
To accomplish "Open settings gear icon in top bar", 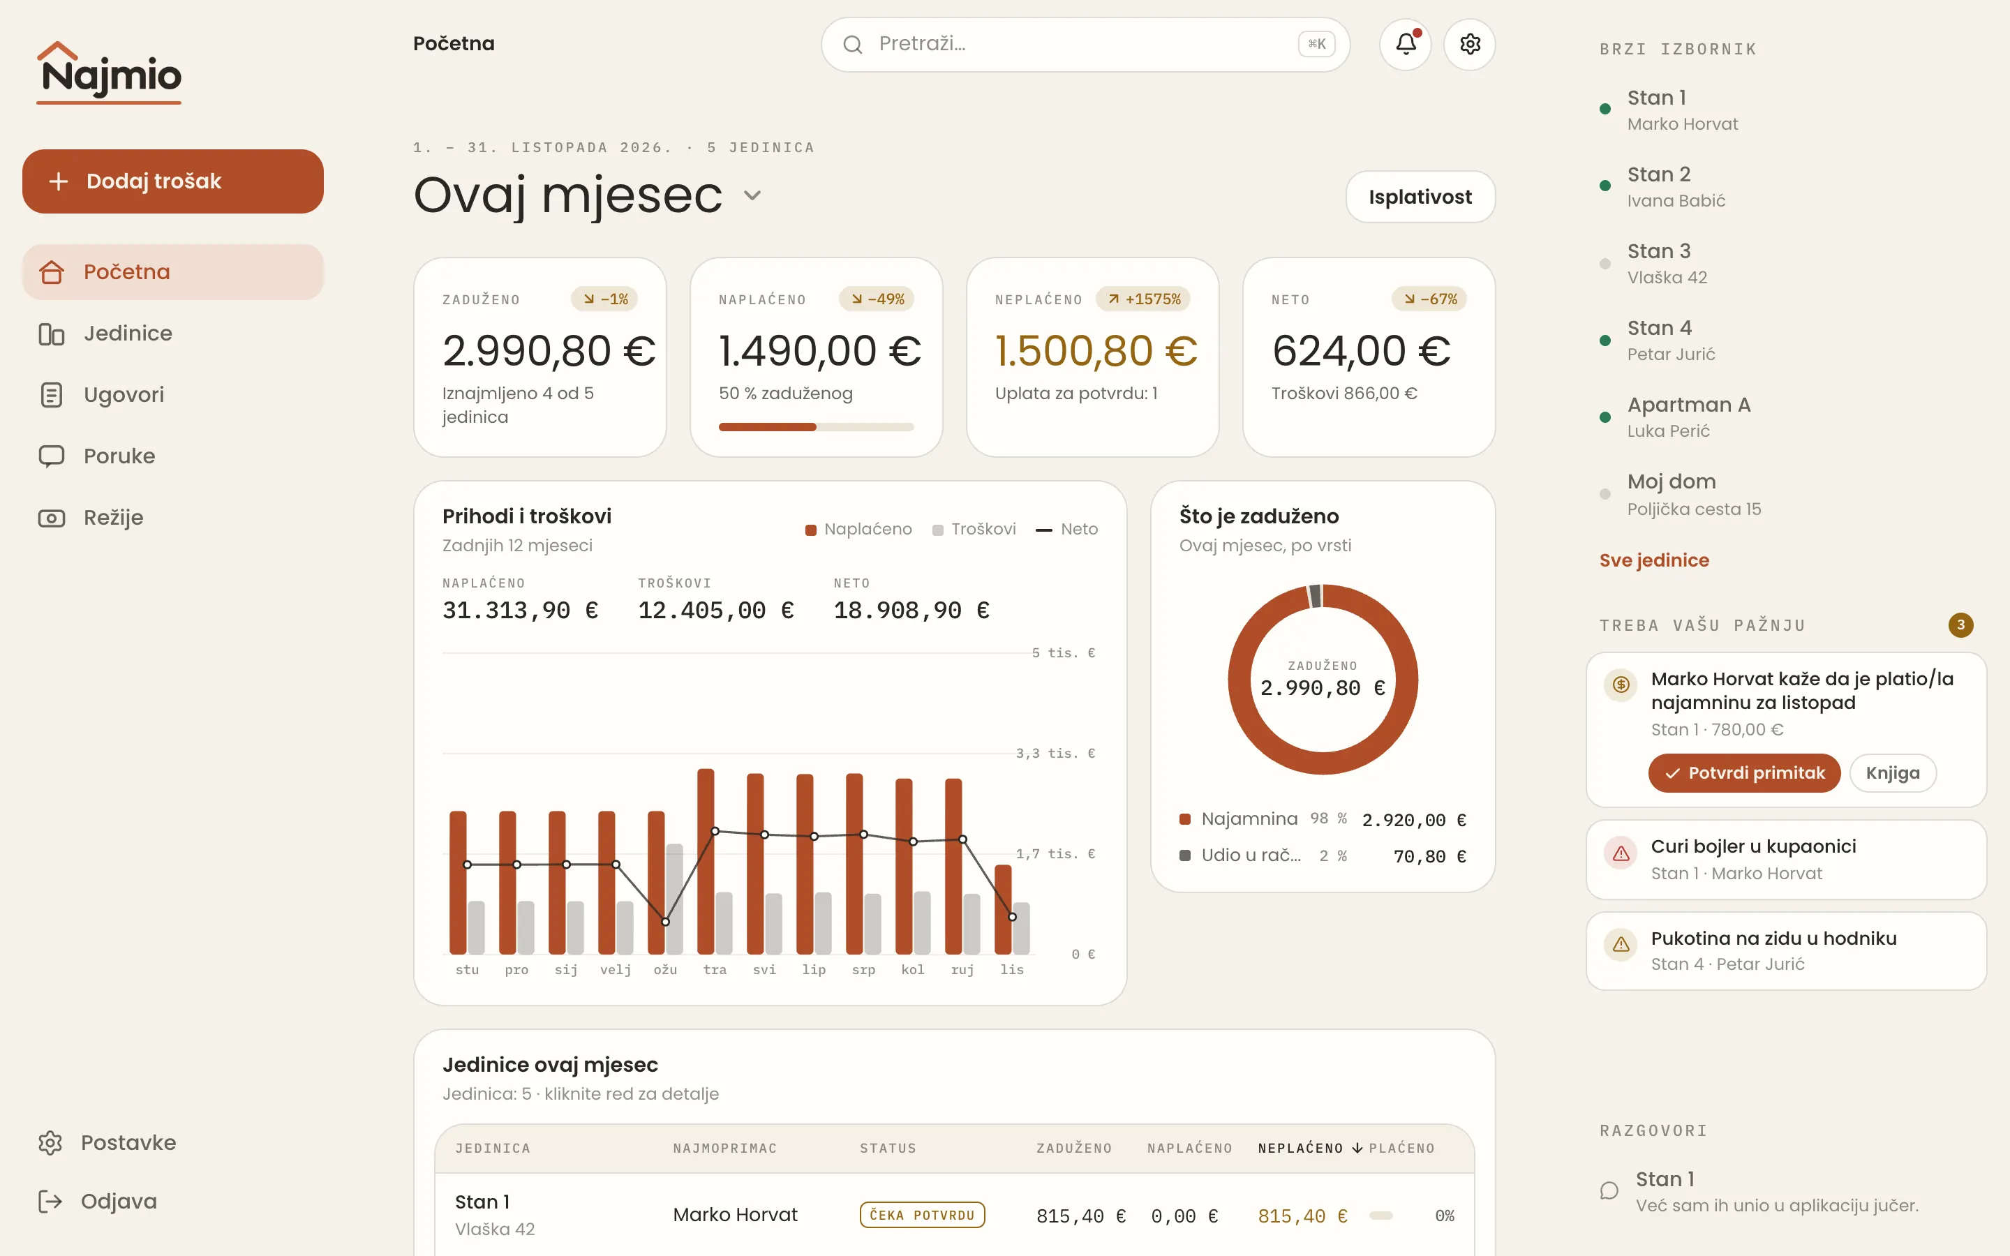I will 1470,44.
